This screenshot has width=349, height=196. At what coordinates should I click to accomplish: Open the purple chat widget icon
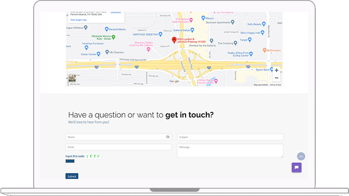pyautogui.click(x=296, y=167)
